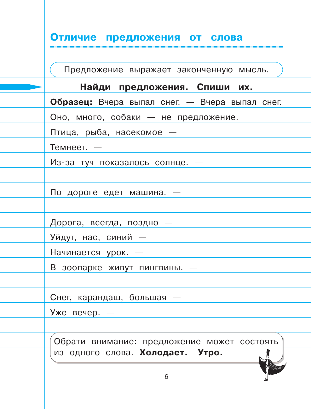Click the page number 6
This screenshot has height=409, width=311.
(x=166, y=377)
